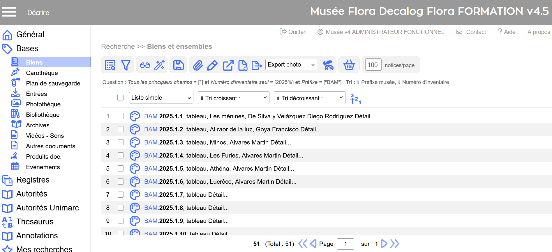
Task: Click the page number field
Action: click(345, 244)
